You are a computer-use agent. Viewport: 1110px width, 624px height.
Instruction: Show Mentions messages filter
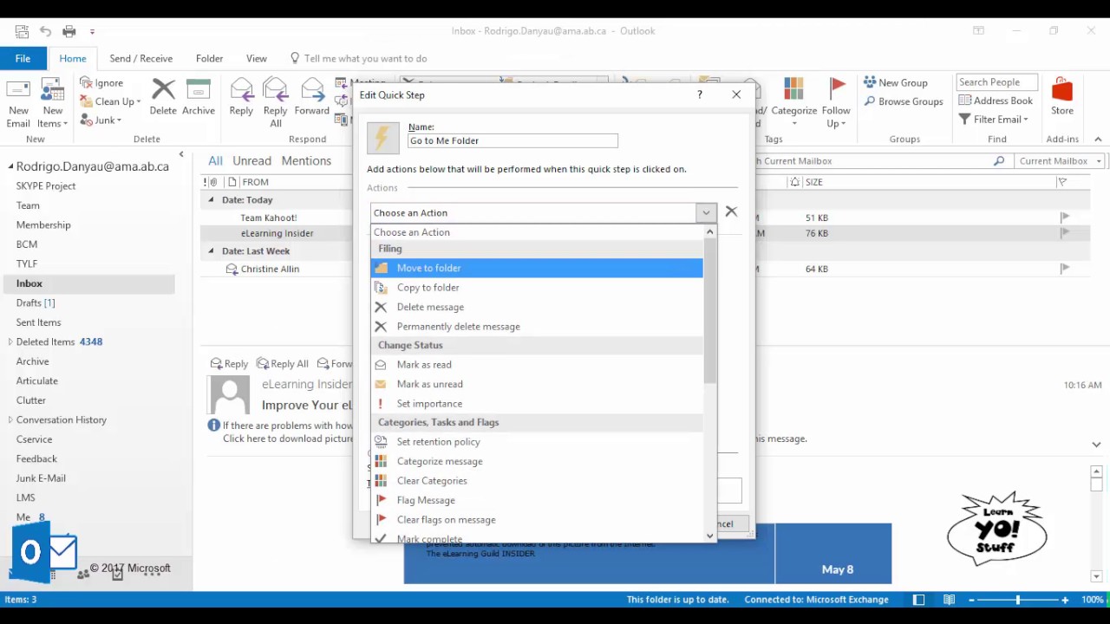click(306, 160)
